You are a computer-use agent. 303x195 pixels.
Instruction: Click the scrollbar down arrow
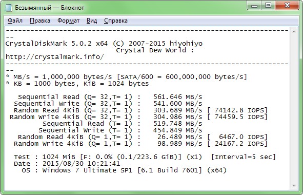(294, 186)
